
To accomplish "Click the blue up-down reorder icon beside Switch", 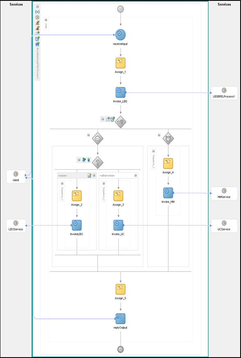I will (89, 160).
